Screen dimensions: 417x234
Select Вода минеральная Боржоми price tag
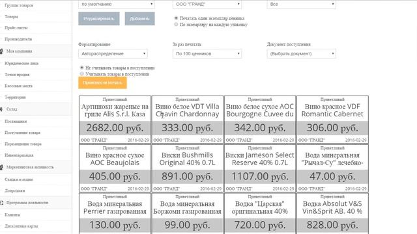[187, 214]
